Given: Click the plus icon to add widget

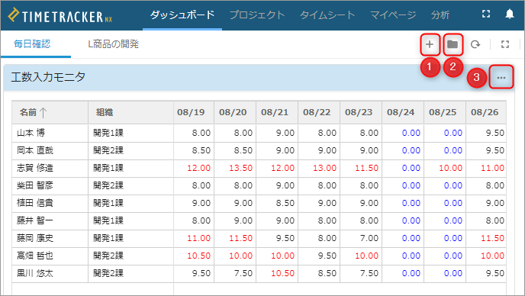Looking at the screenshot, I should (x=430, y=44).
